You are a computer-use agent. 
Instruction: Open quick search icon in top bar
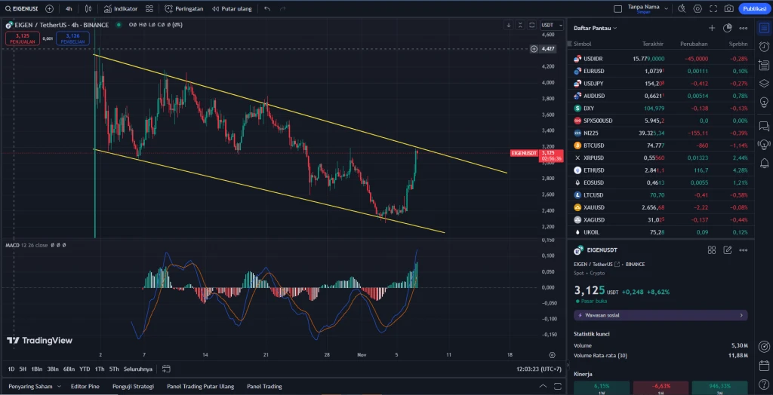(x=682, y=9)
